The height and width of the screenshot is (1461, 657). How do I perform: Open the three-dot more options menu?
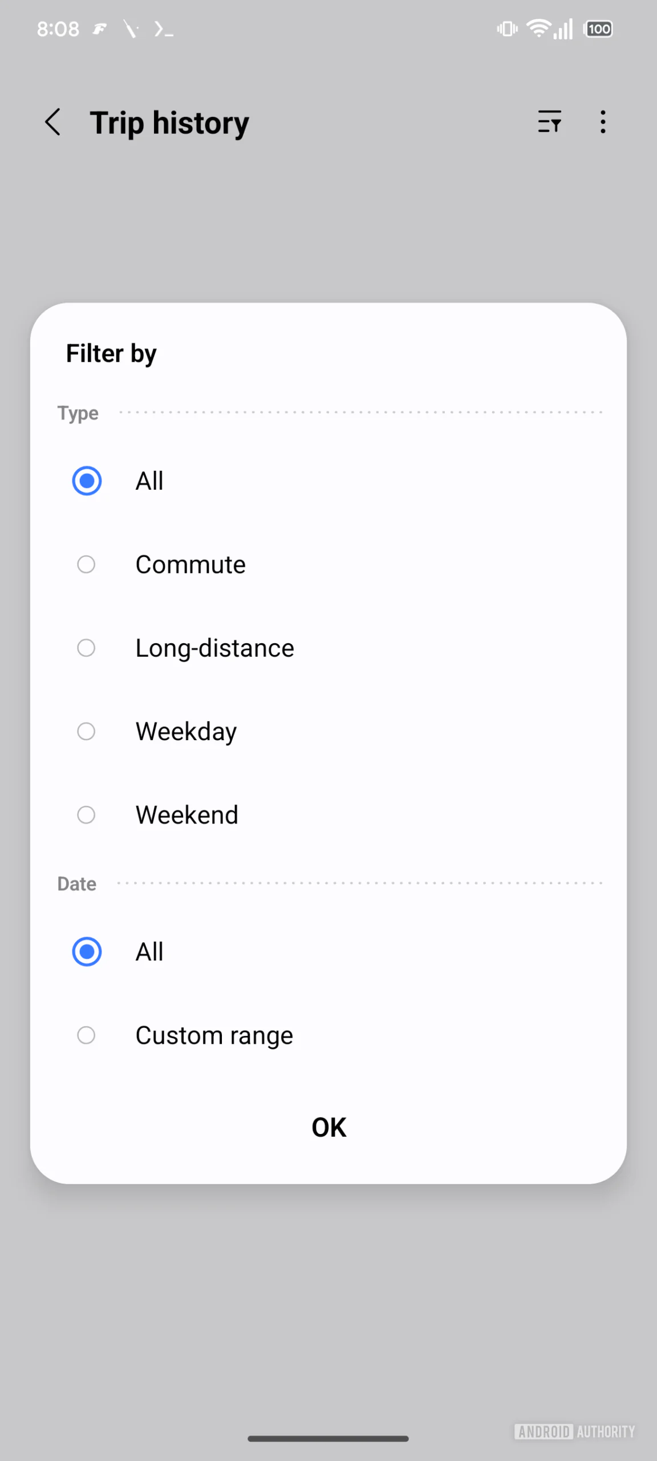pos(603,122)
